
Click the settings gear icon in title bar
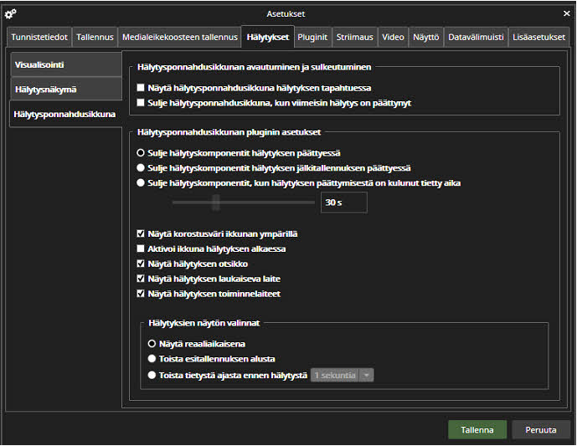[x=11, y=13]
